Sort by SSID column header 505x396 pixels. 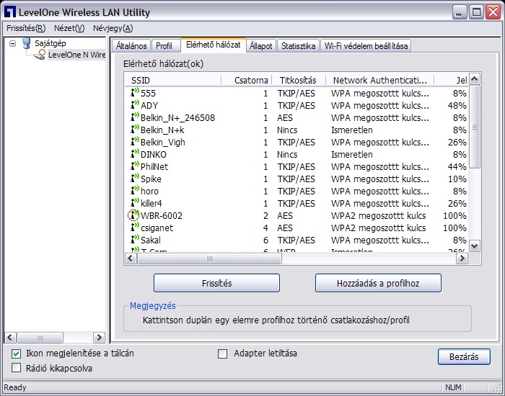click(x=173, y=80)
